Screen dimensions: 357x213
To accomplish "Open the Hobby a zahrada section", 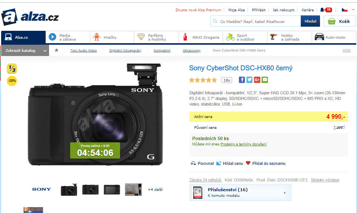I will [x=289, y=37].
